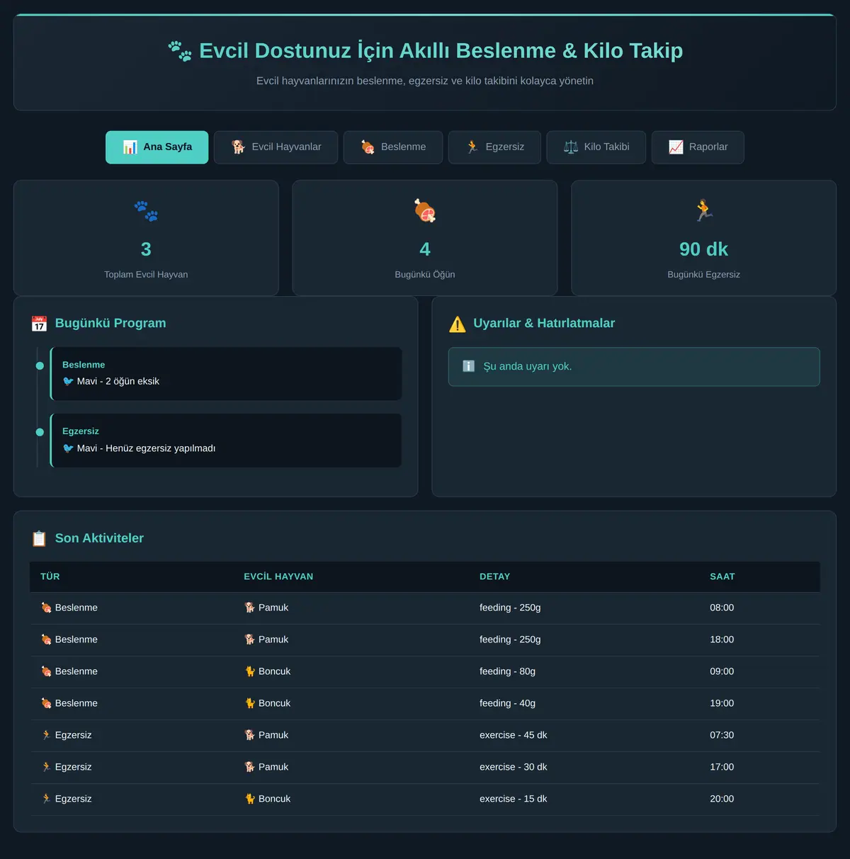Viewport: 850px width, 859px height.
Task: Click the 'Bugünkü Öğün' label
Action: pos(425,275)
